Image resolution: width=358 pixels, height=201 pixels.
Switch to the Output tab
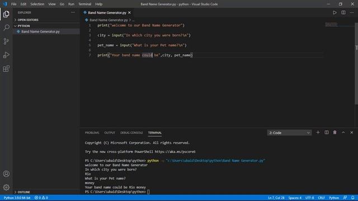coord(110,133)
